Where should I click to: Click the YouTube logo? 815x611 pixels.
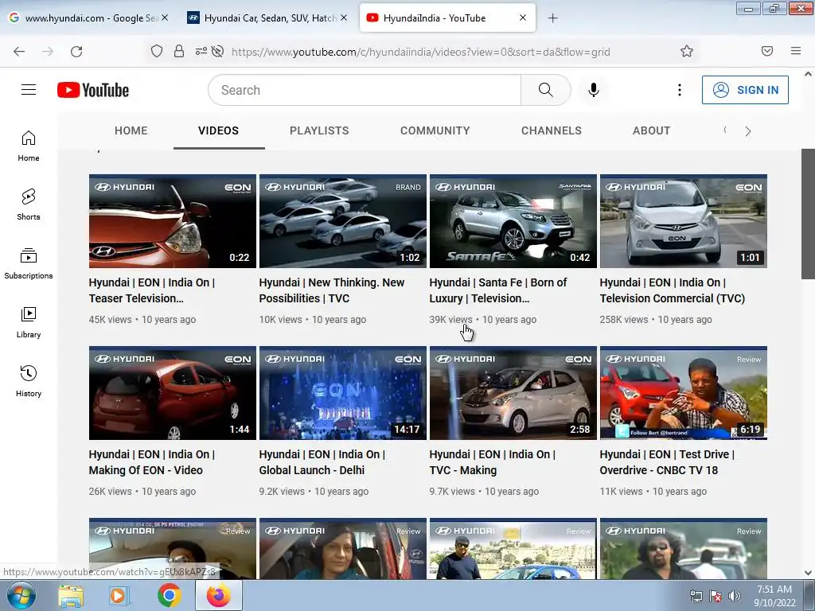(93, 90)
